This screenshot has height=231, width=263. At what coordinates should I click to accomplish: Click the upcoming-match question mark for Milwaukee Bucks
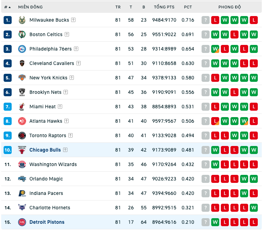pos(206,20)
